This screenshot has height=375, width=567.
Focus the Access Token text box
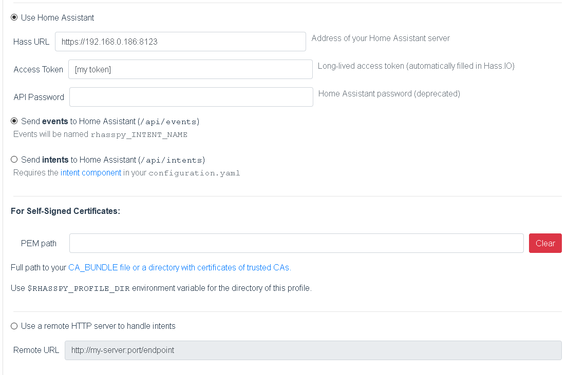tap(190, 69)
